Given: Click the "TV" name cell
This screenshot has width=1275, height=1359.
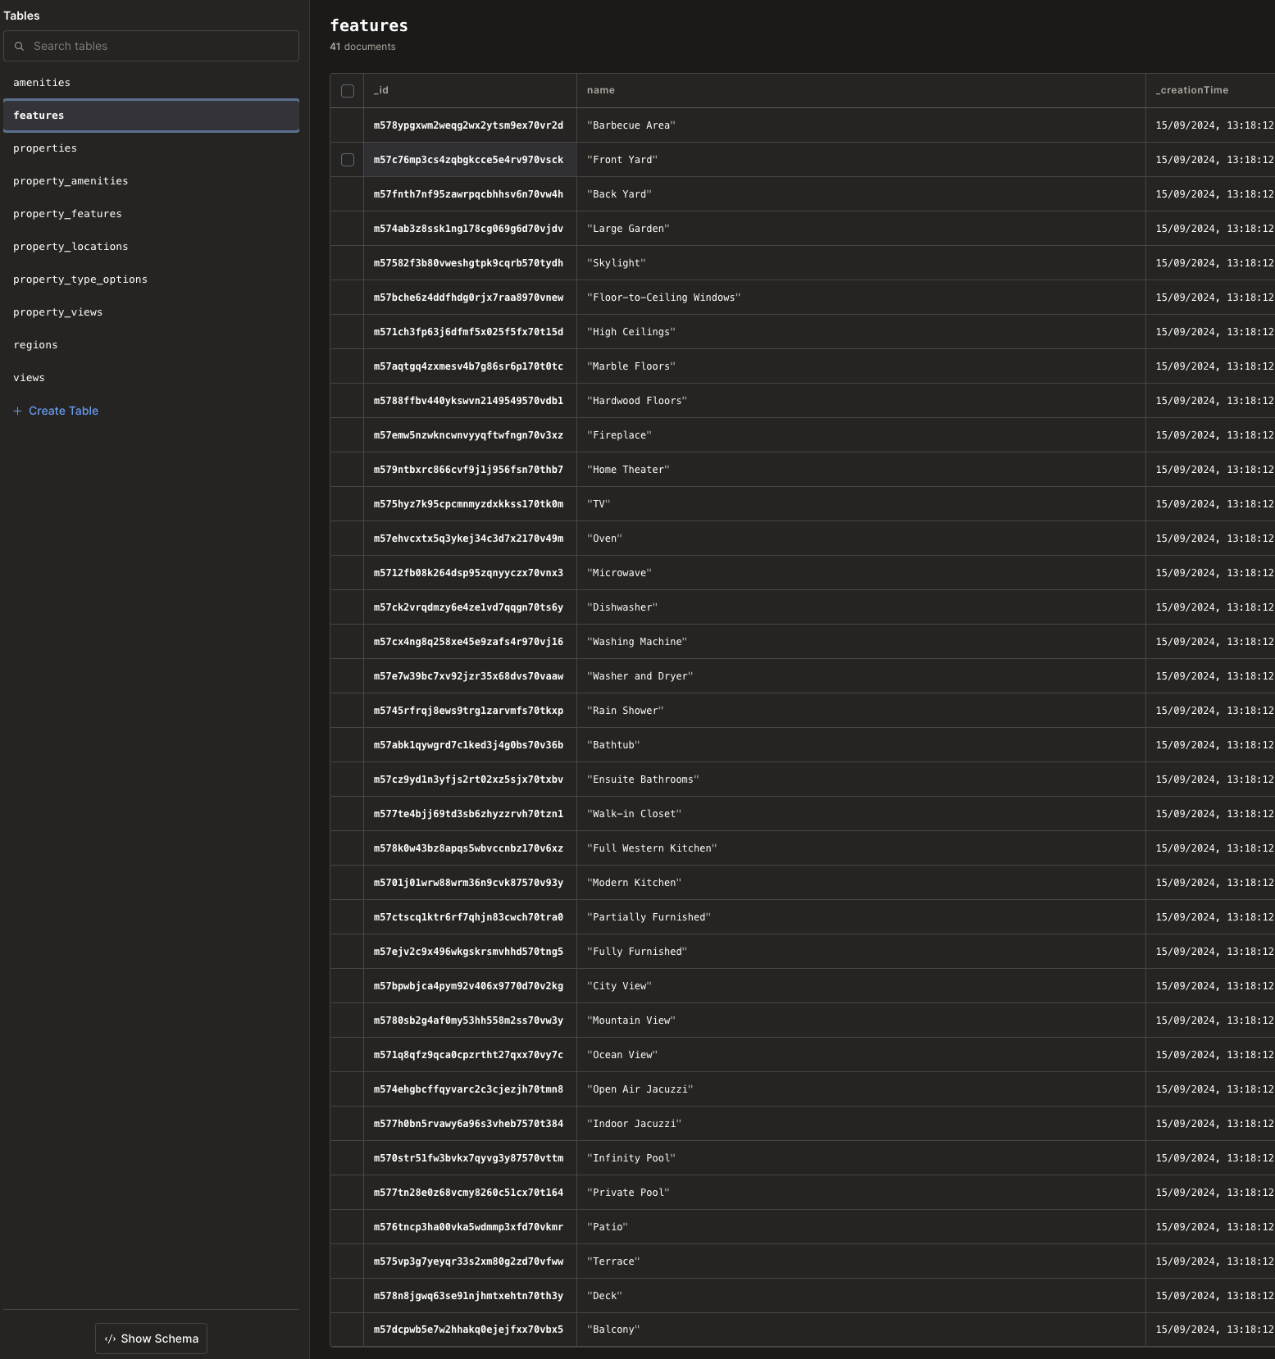Looking at the screenshot, I should tap(861, 504).
